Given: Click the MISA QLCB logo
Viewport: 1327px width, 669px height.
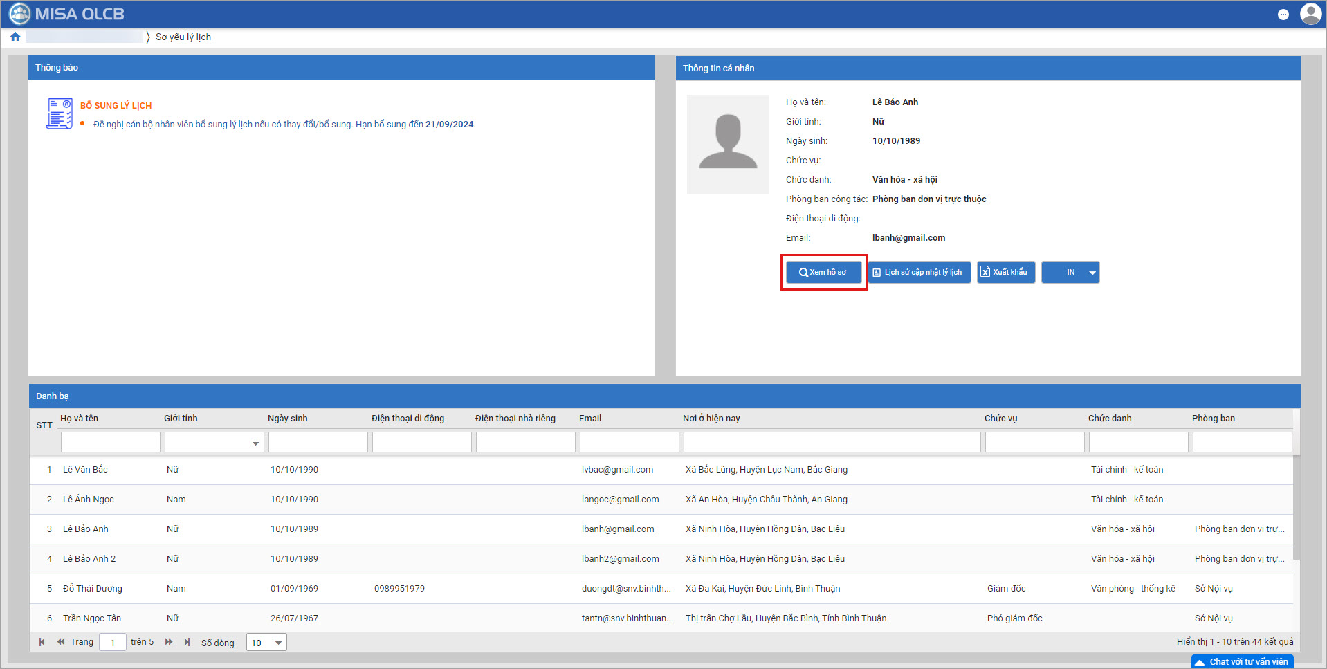Looking at the screenshot, I should (67, 14).
